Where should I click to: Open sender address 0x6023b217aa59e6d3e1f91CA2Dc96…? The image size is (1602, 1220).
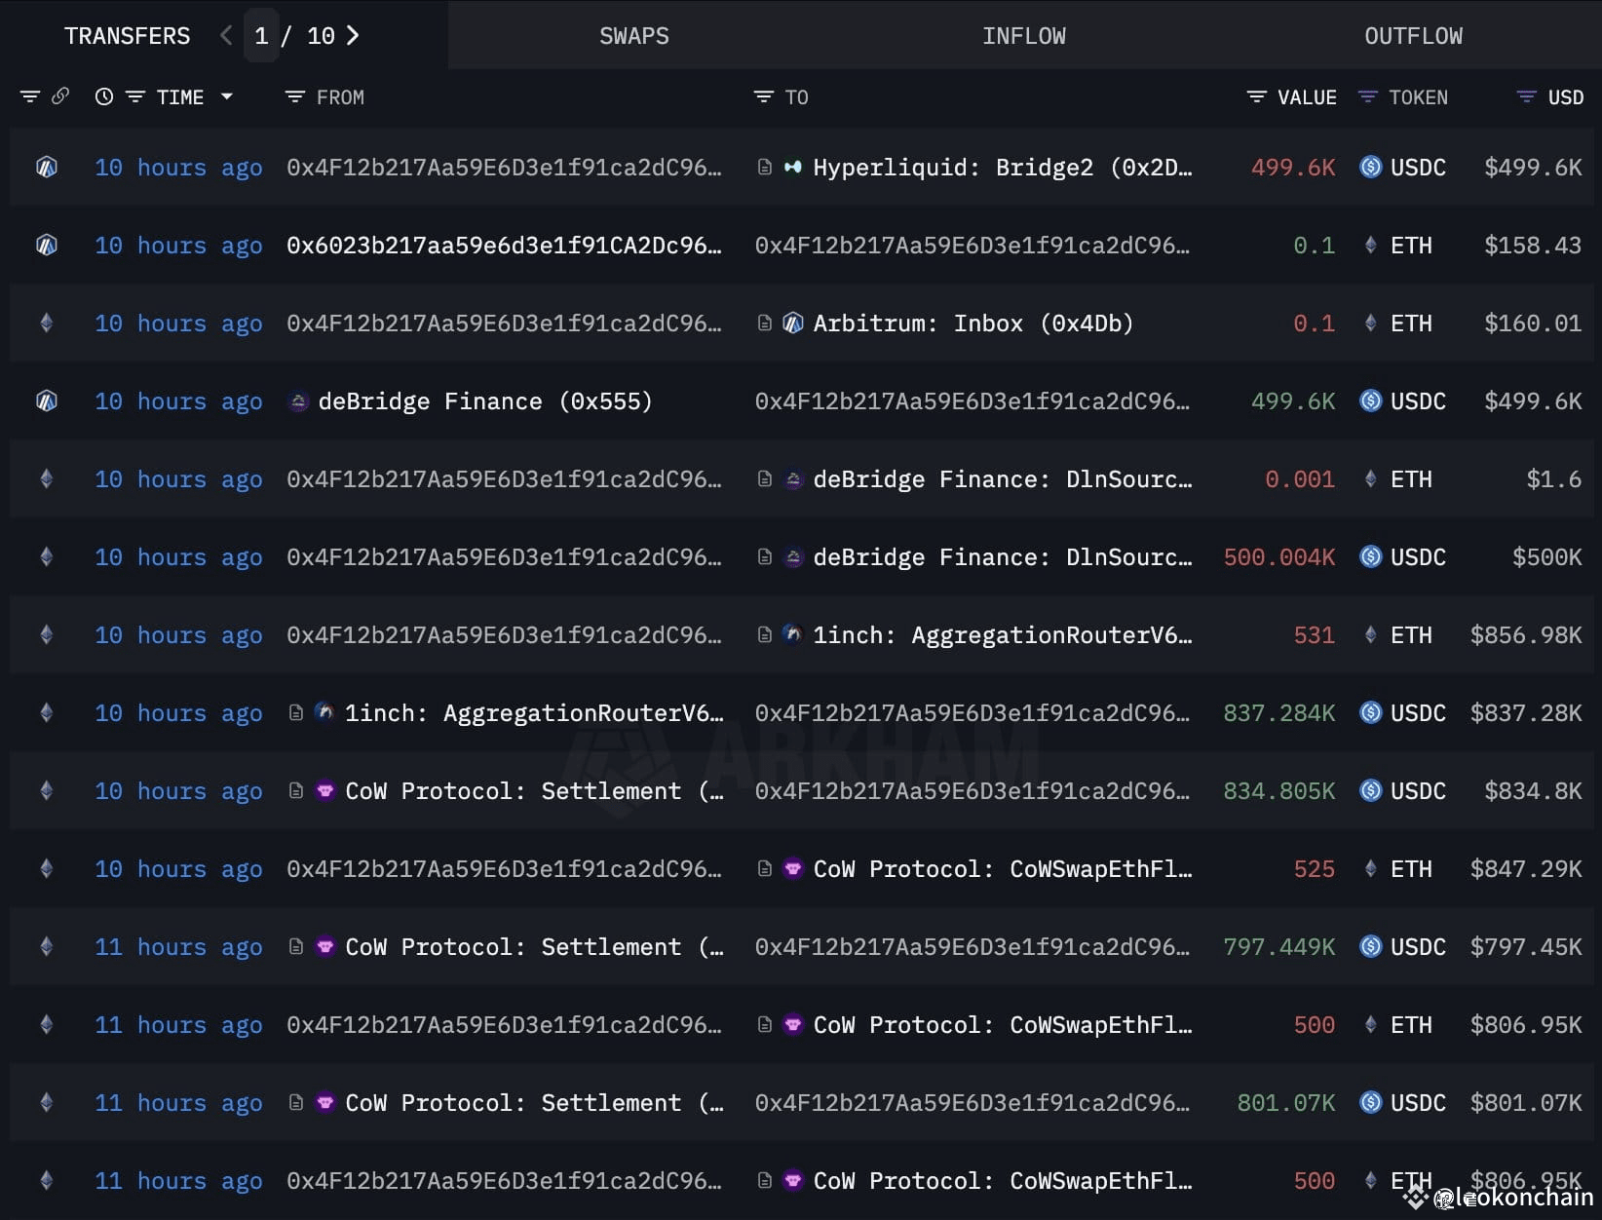coord(504,246)
